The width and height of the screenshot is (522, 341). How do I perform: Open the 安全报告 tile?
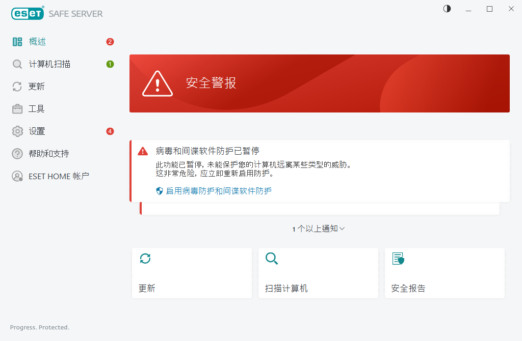445,273
